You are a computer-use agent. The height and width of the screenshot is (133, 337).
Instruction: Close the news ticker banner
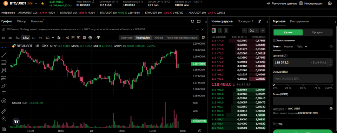click(x=203, y=29)
